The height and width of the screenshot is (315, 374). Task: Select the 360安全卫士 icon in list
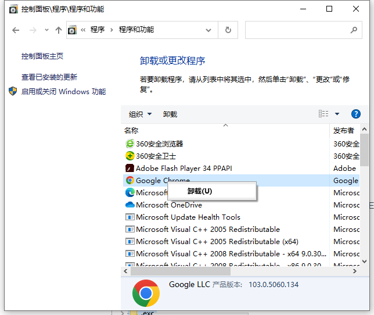click(130, 156)
